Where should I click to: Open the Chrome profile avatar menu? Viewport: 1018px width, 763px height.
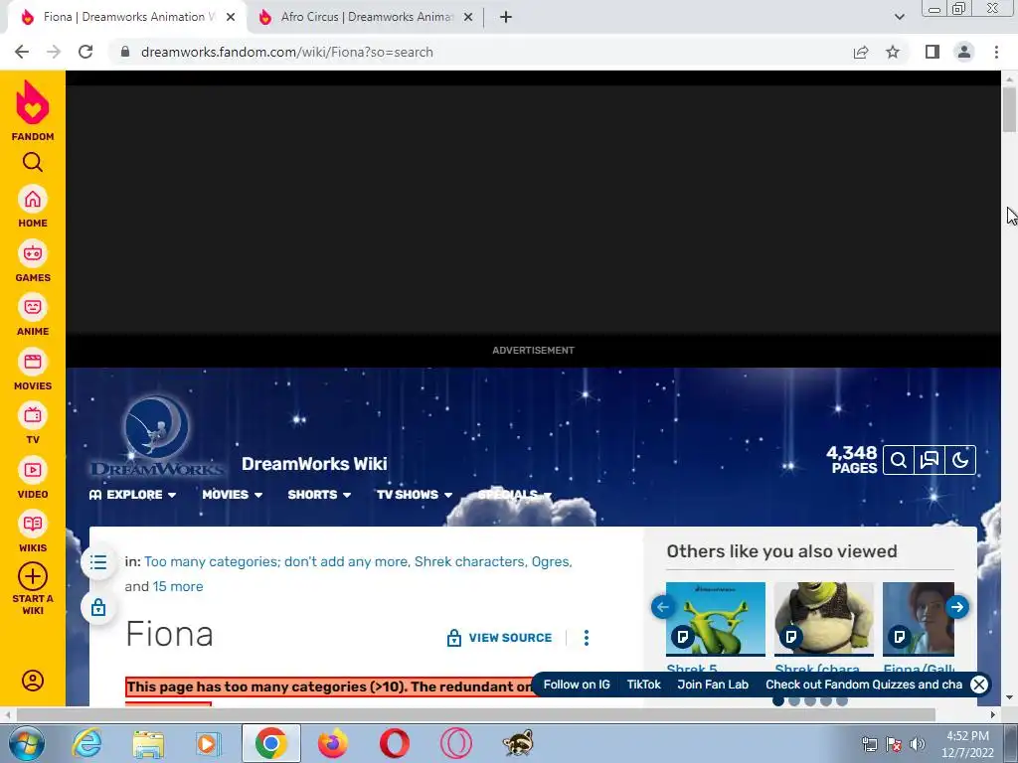coord(964,52)
